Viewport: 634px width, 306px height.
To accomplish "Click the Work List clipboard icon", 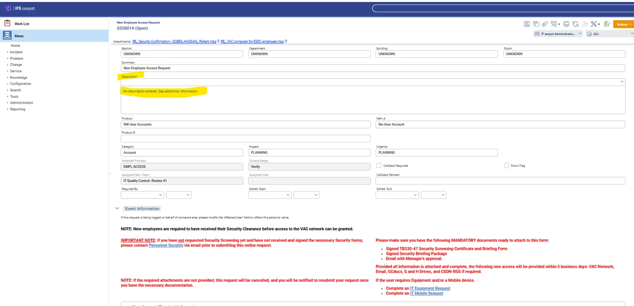I will [7, 23].
